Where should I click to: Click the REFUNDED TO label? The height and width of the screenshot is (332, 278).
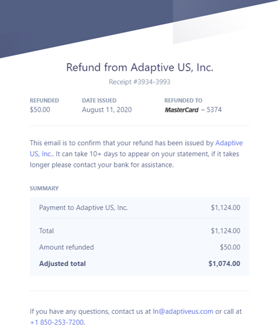point(183,100)
